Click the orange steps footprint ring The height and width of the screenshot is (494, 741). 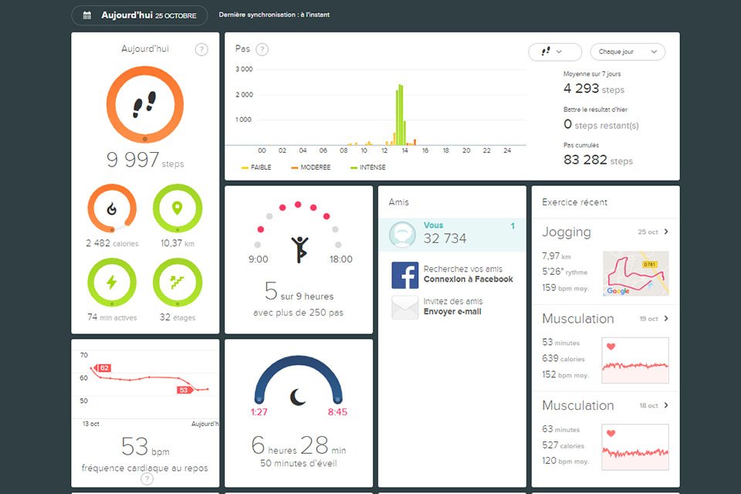(x=145, y=104)
